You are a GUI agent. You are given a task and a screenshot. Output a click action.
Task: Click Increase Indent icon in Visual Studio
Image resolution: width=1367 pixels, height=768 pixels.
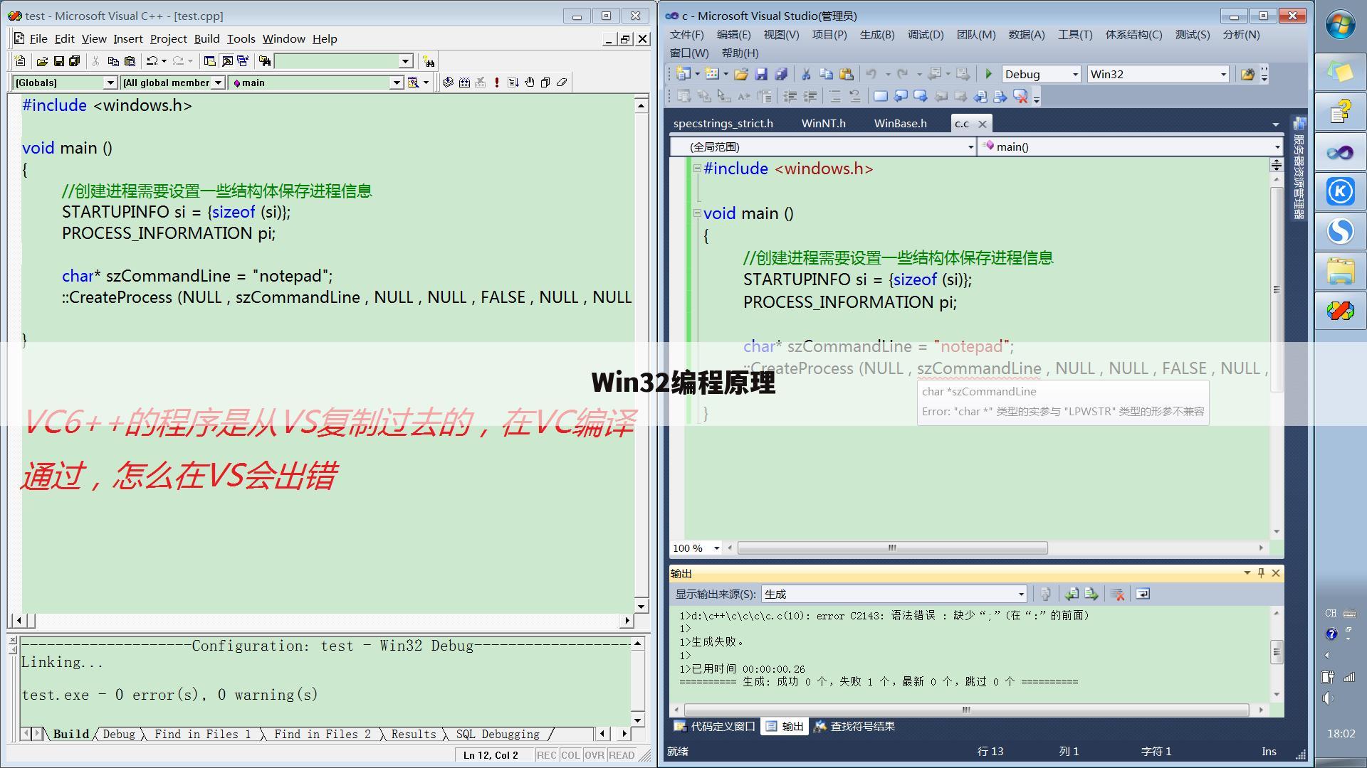point(810,96)
